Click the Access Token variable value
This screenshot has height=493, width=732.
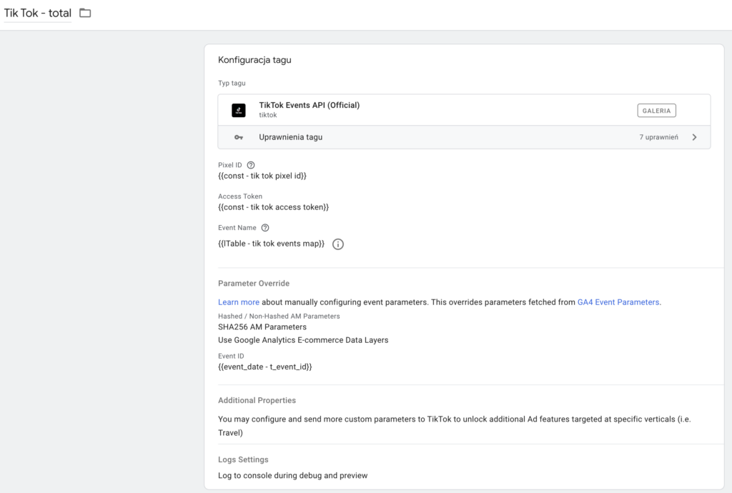273,207
